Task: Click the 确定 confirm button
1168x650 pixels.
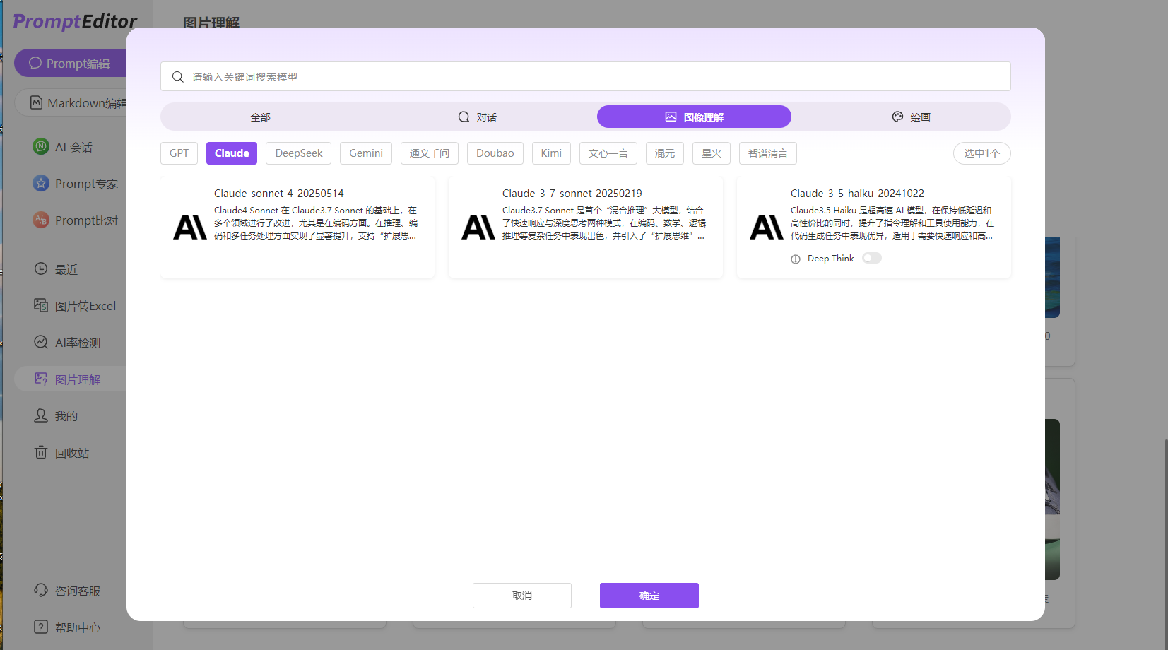Action: pyautogui.click(x=648, y=595)
